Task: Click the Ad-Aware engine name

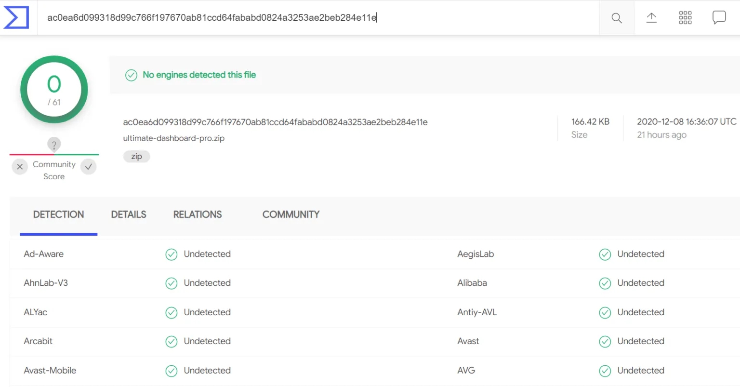Action: point(44,254)
